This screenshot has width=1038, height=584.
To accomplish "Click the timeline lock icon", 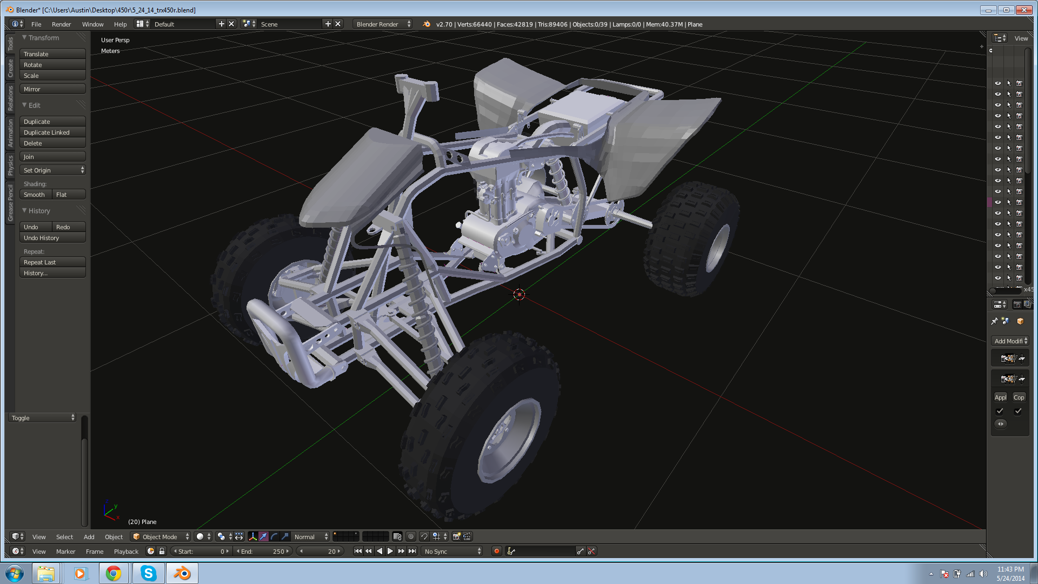I will coord(162,551).
